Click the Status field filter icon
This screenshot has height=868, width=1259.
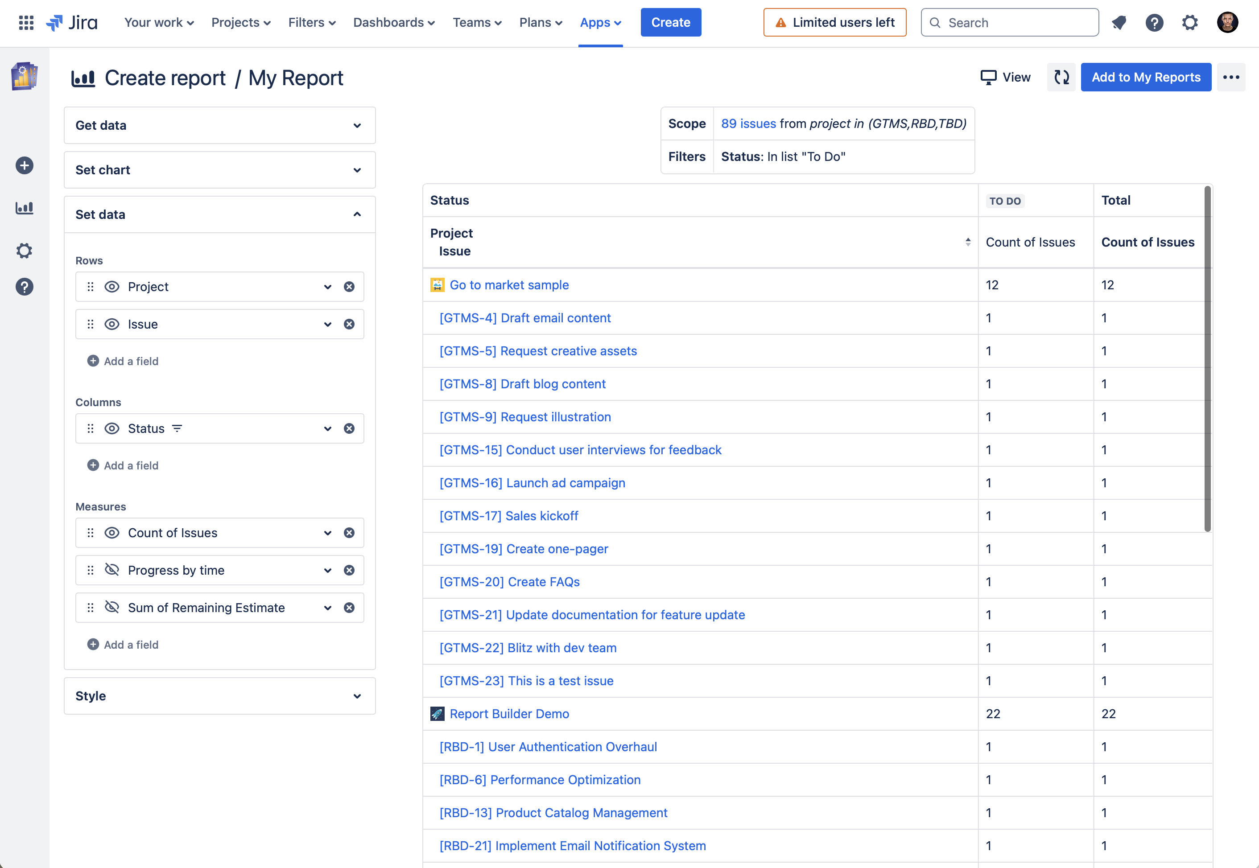[x=177, y=428]
